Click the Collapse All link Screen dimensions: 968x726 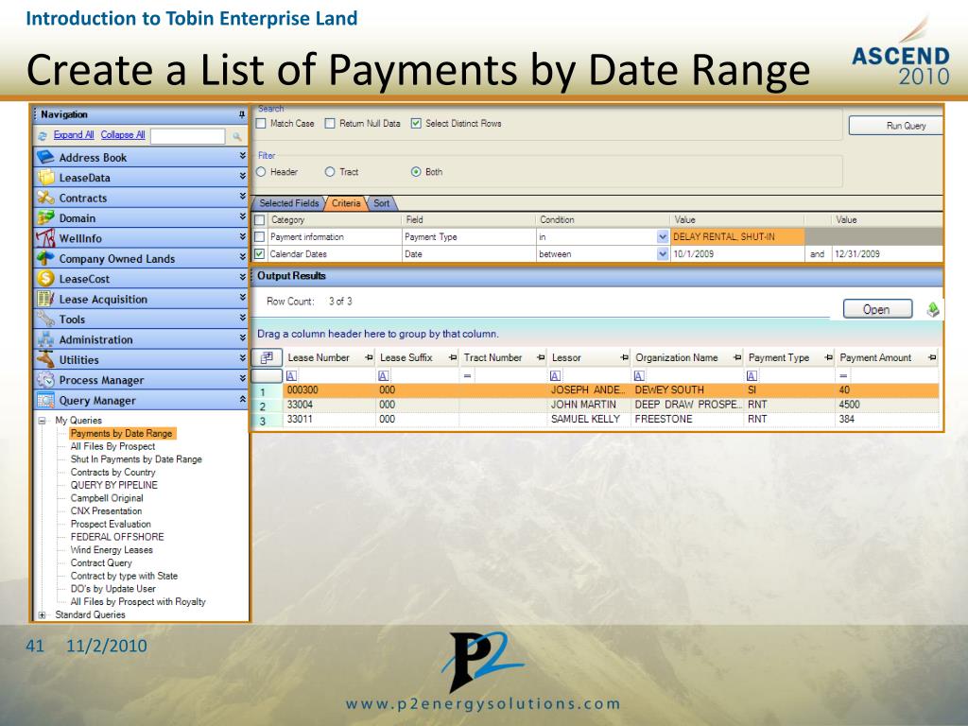123,134
